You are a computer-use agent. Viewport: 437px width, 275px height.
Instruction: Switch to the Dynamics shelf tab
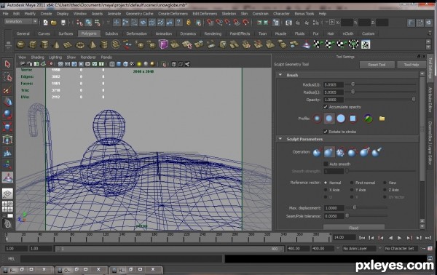click(x=188, y=33)
